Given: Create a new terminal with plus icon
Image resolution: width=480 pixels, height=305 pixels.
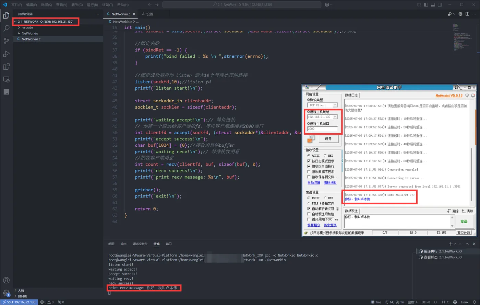Looking at the screenshot, I should (x=451, y=244).
